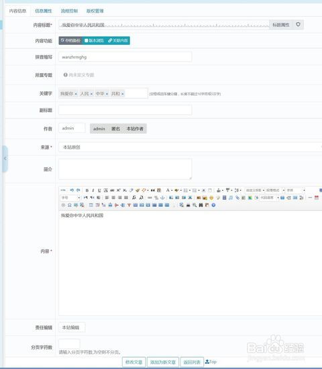Insert a horizontal rule in the editor

pyautogui.click(x=310, y=198)
